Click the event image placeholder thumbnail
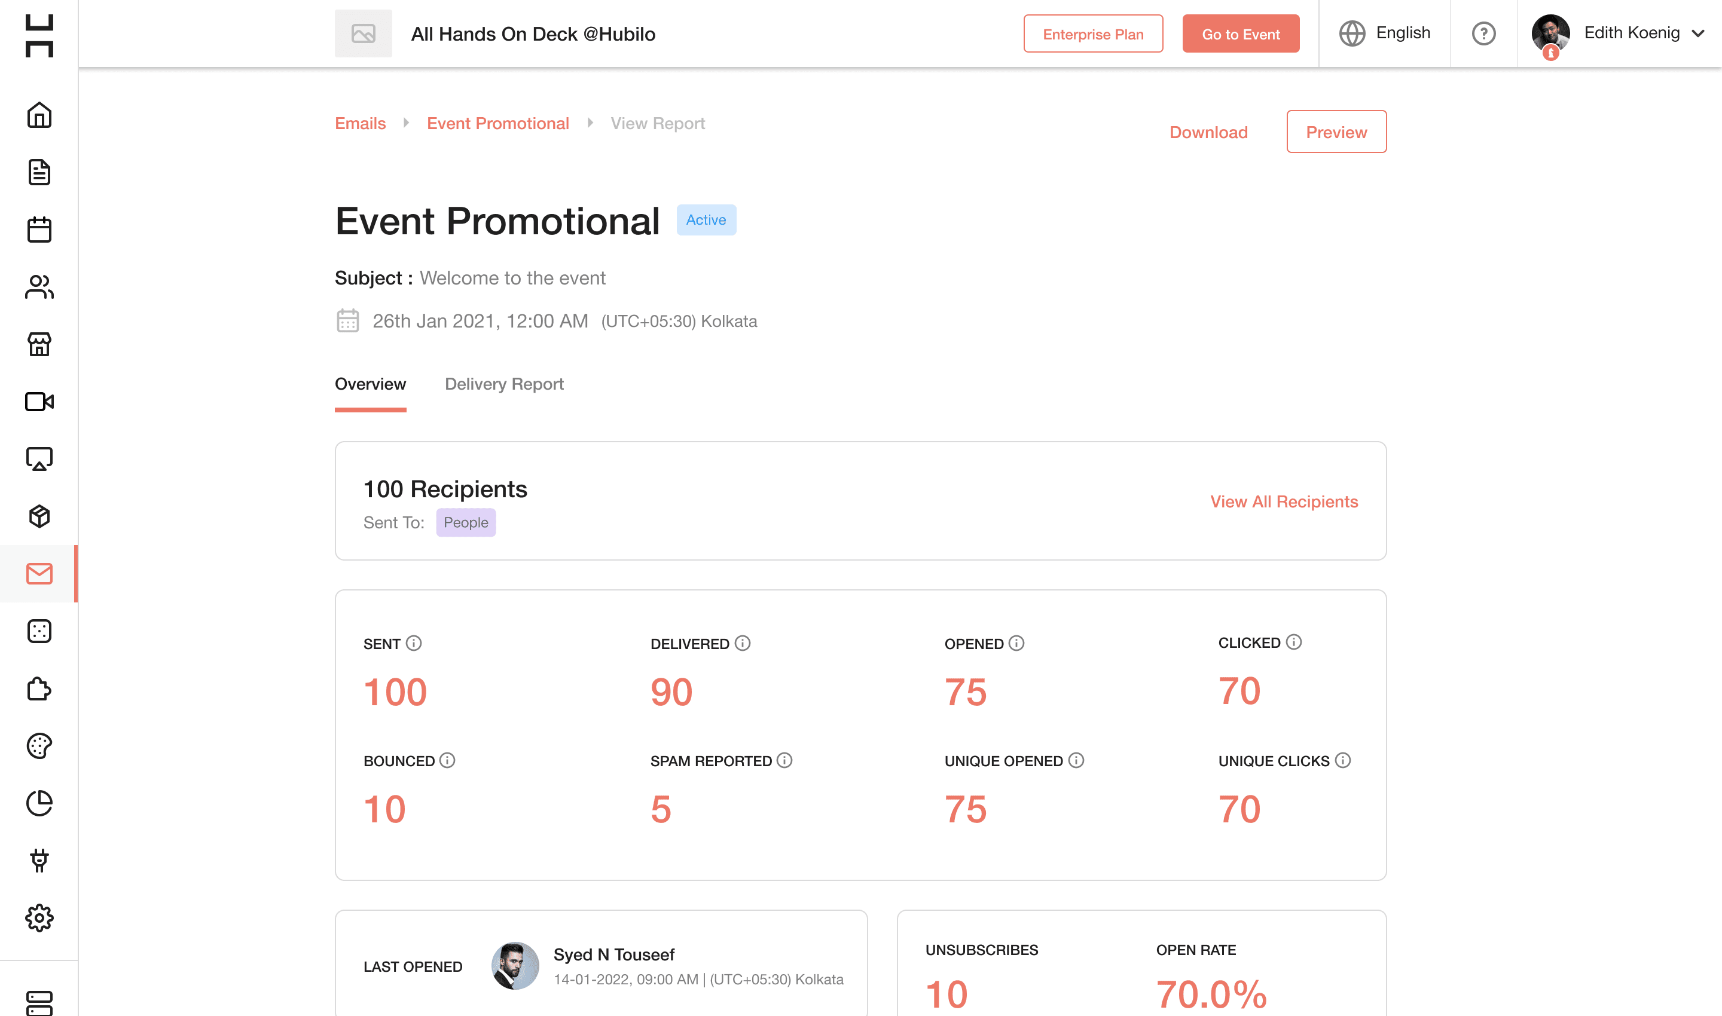Image resolution: width=1722 pixels, height=1016 pixels. pos(364,33)
